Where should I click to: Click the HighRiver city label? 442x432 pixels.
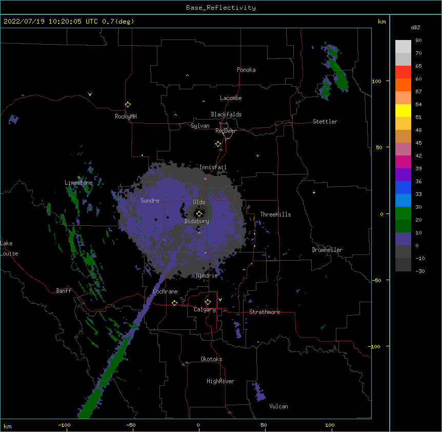coord(220,381)
